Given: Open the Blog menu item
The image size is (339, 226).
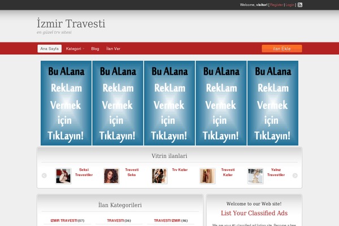Looking at the screenshot, I should 95,49.
